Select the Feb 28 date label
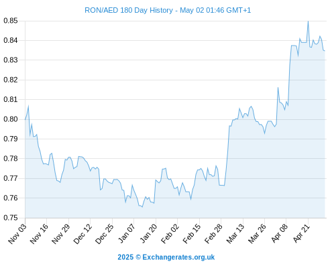 214,233
